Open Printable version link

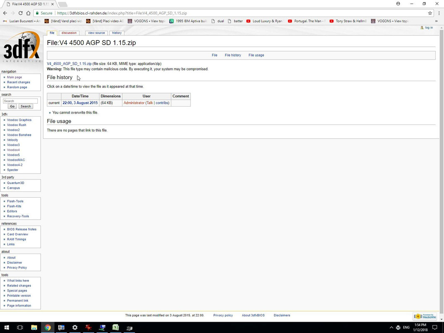19,296
